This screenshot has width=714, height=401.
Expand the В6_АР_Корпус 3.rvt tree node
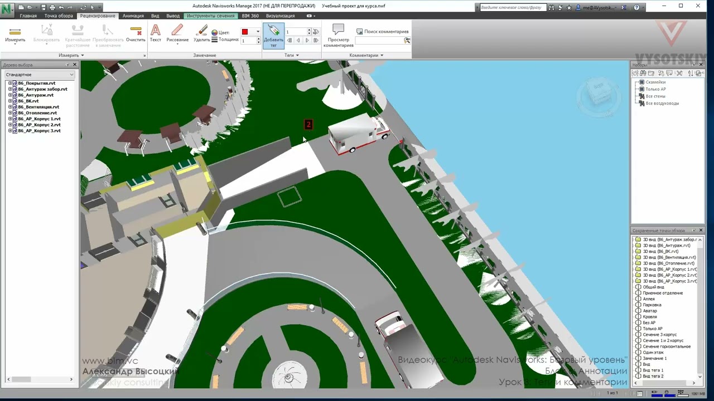10,131
